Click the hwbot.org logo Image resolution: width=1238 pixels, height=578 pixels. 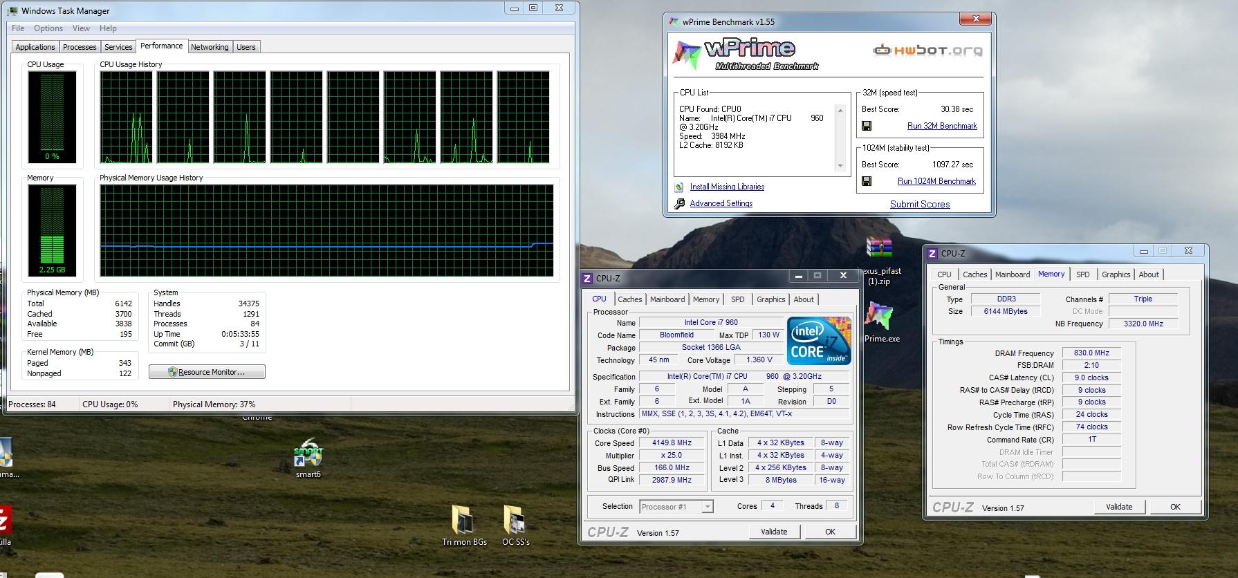(927, 50)
